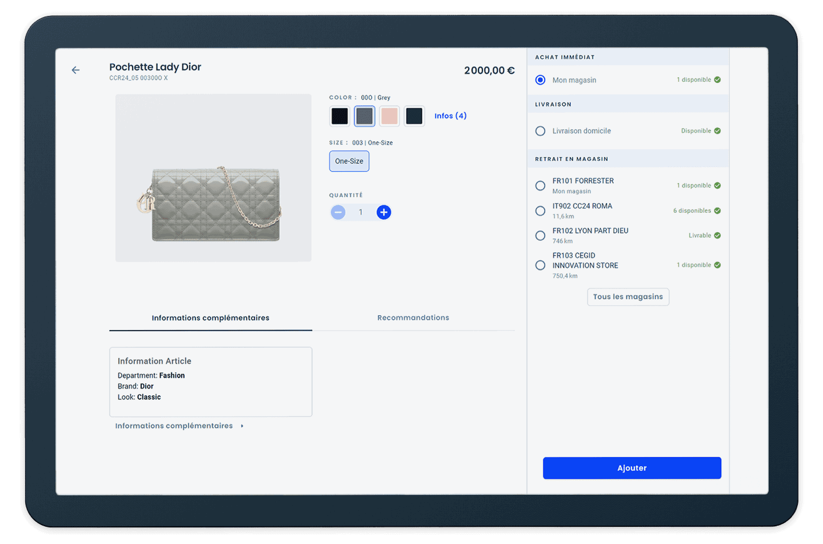Image resolution: width=823 pixels, height=544 pixels.
Task: Increase quantity with the plus button
Action: point(384,212)
